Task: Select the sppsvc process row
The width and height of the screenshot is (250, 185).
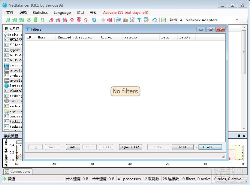Action: 13,50
